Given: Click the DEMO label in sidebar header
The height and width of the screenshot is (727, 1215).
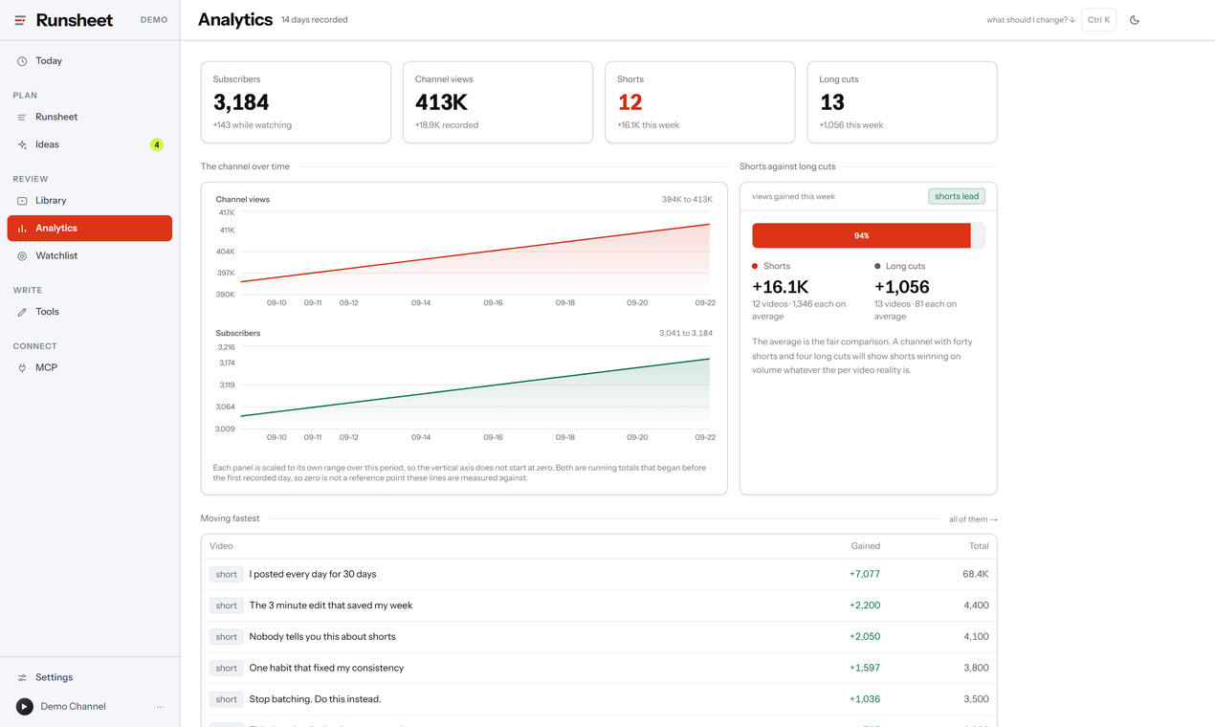Looking at the screenshot, I should pyautogui.click(x=154, y=20).
